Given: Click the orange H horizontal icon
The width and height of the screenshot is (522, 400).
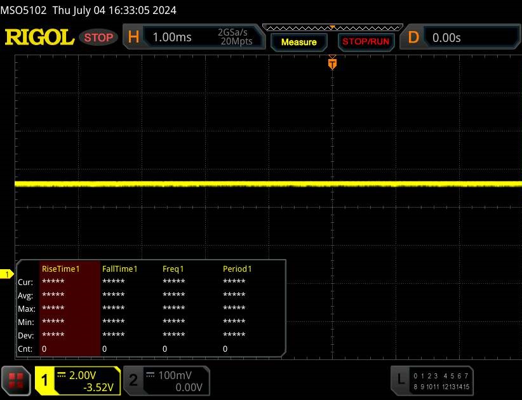Looking at the screenshot, I should pos(133,37).
